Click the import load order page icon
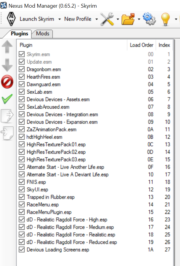The height and width of the screenshot is (266, 180). click(x=7, y=133)
